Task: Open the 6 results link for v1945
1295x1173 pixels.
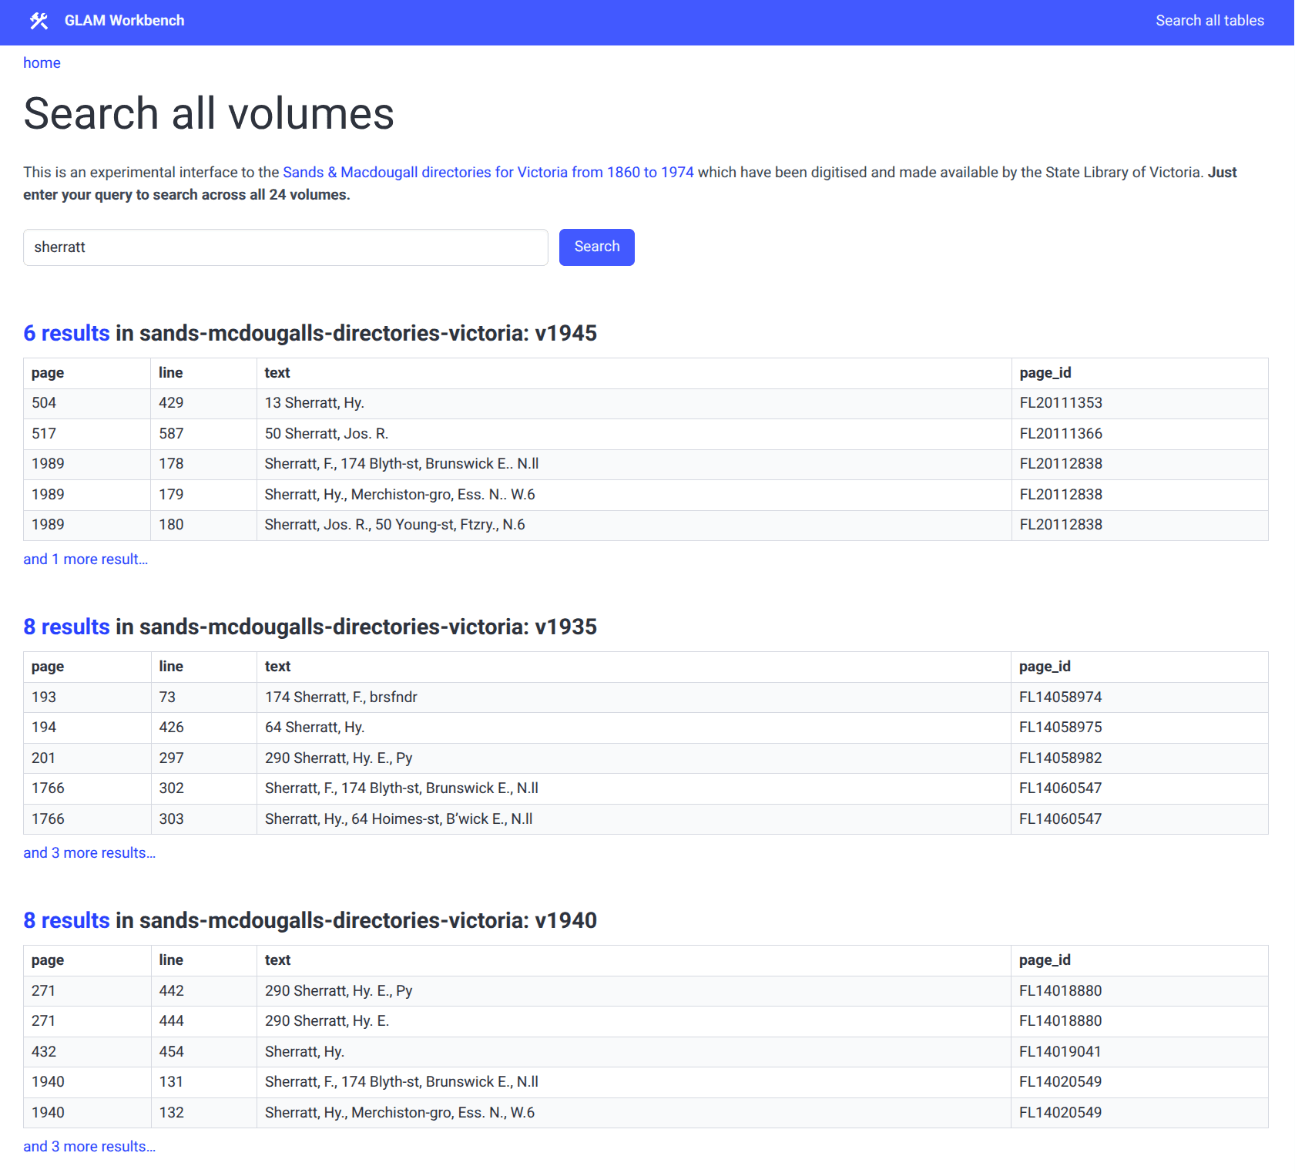Action: pos(66,333)
